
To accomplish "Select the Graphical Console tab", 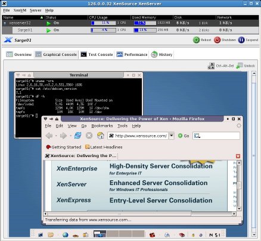I will pyautogui.click(x=56, y=54).
